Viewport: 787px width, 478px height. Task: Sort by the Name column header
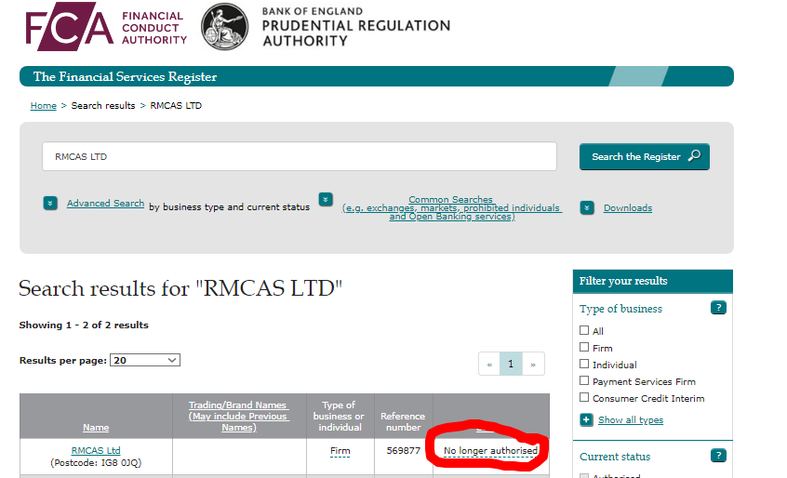[x=96, y=428]
